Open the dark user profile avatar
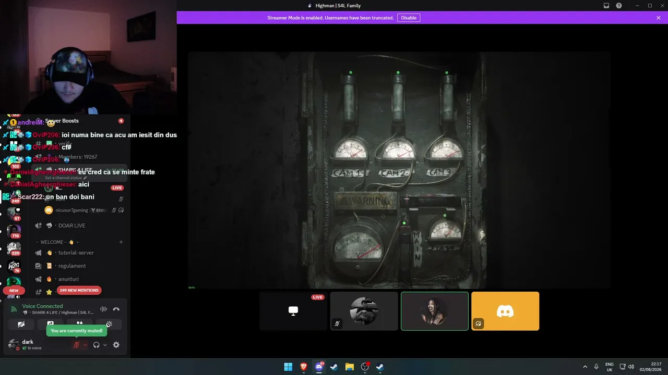This screenshot has height=375, width=668. point(14,344)
